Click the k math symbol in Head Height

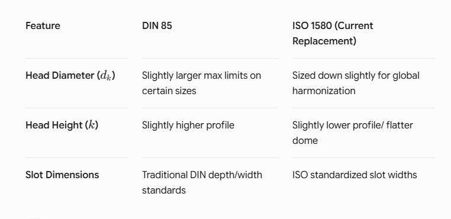[92, 125]
